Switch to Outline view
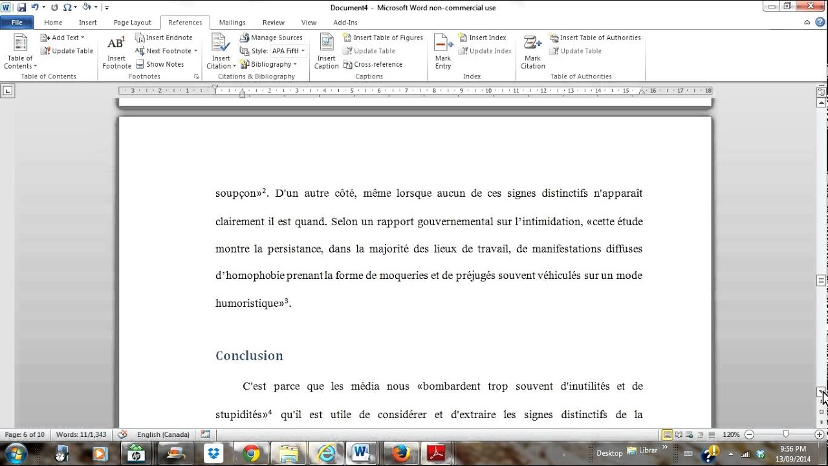Image resolution: width=828 pixels, height=466 pixels. click(702, 434)
